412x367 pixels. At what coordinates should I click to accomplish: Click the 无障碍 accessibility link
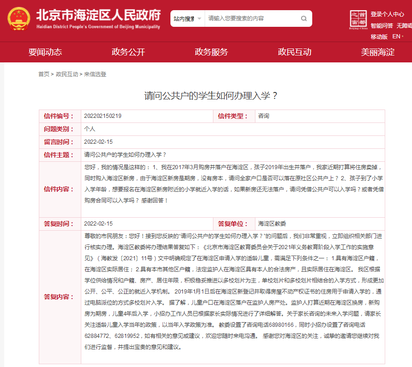point(404,26)
